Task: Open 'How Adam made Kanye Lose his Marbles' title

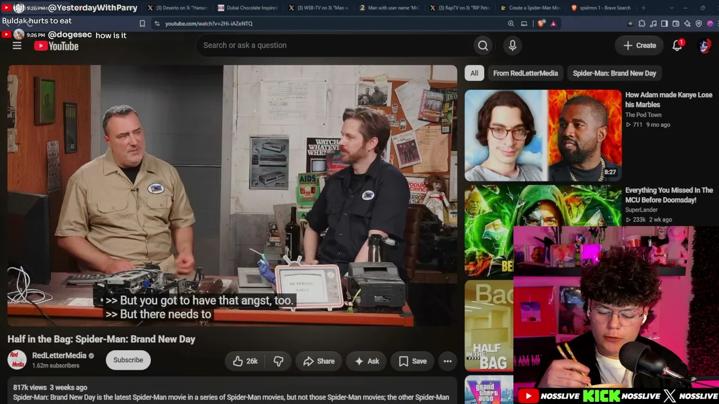Action: pos(668,100)
